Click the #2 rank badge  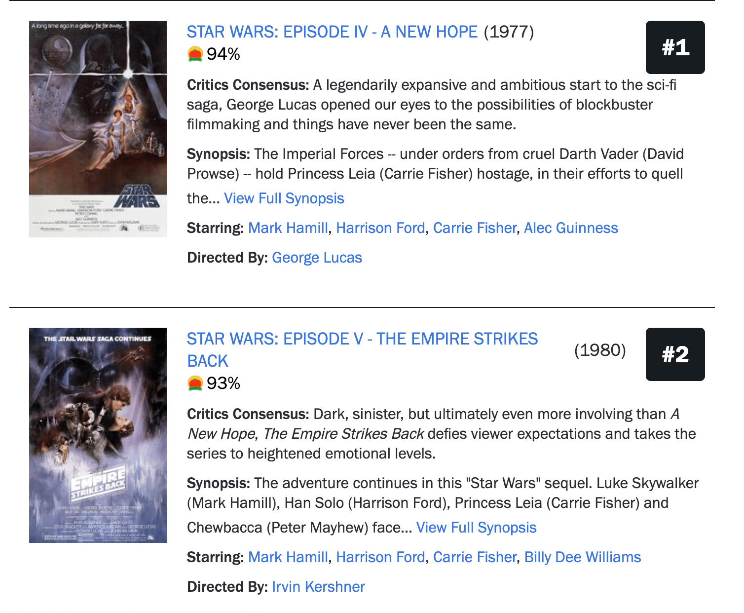click(x=675, y=354)
